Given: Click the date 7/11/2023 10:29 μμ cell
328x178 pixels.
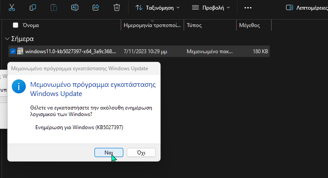Looking at the screenshot, I should [x=145, y=51].
